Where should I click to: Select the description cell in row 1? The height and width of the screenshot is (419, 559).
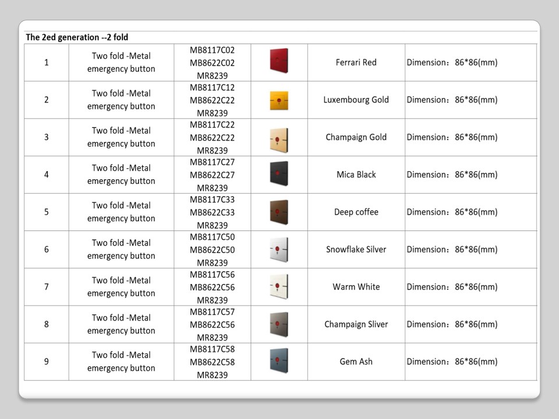tap(121, 62)
